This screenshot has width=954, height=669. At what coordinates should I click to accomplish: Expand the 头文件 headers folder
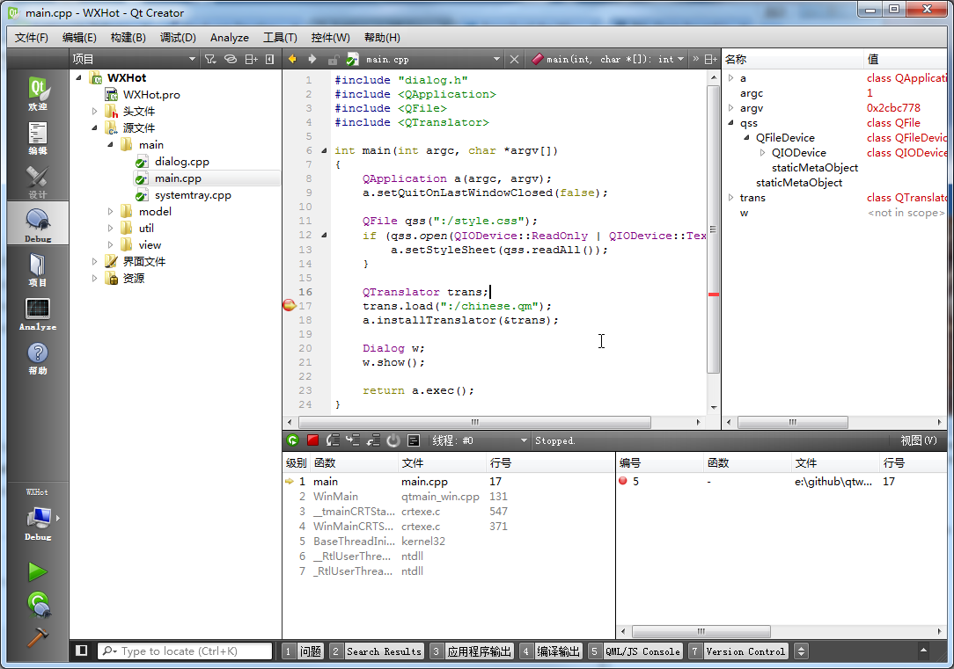[x=94, y=111]
